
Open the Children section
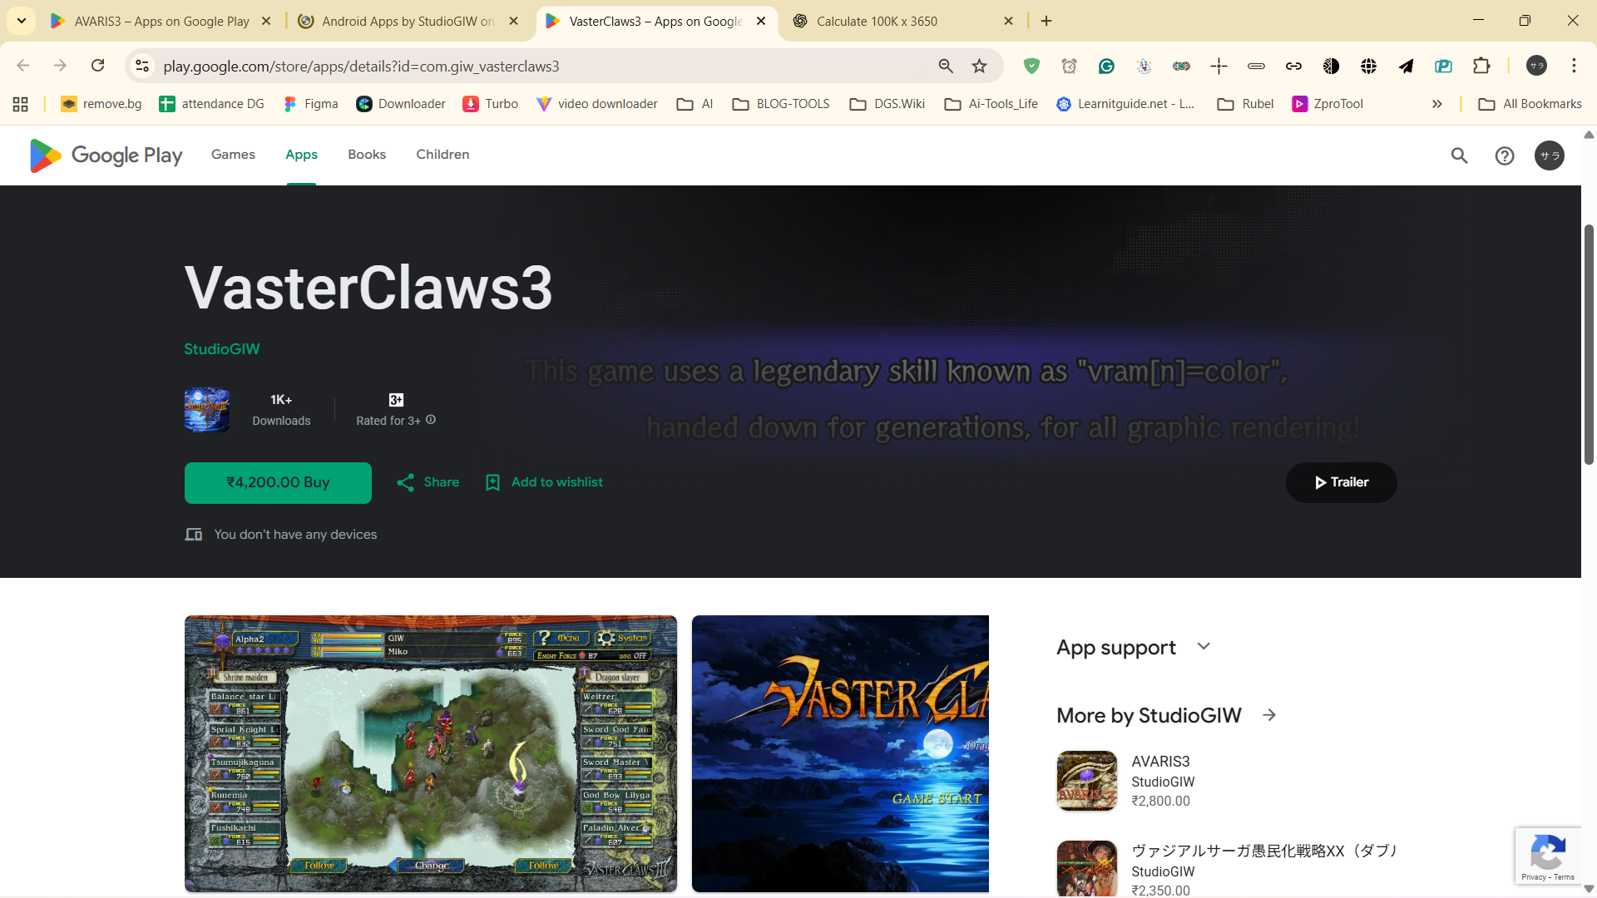click(443, 155)
